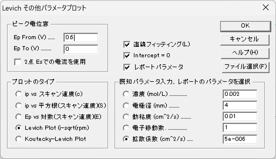Select Ep vs 対数(スキャン速度) radio button

[19, 117]
